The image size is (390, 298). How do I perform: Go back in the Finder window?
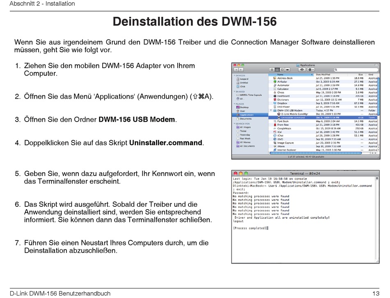[236, 70]
